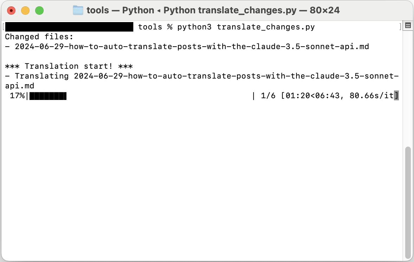Click the yellow minimize window button

(x=25, y=11)
